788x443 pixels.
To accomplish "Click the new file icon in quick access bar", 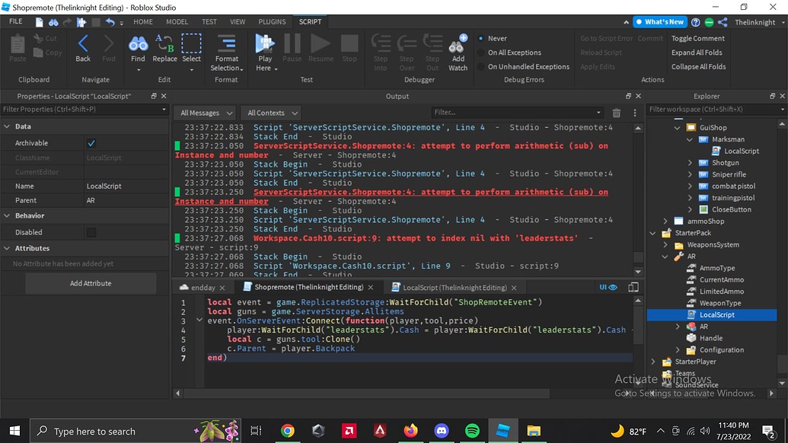I will pyautogui.click(x=39, y=22).
